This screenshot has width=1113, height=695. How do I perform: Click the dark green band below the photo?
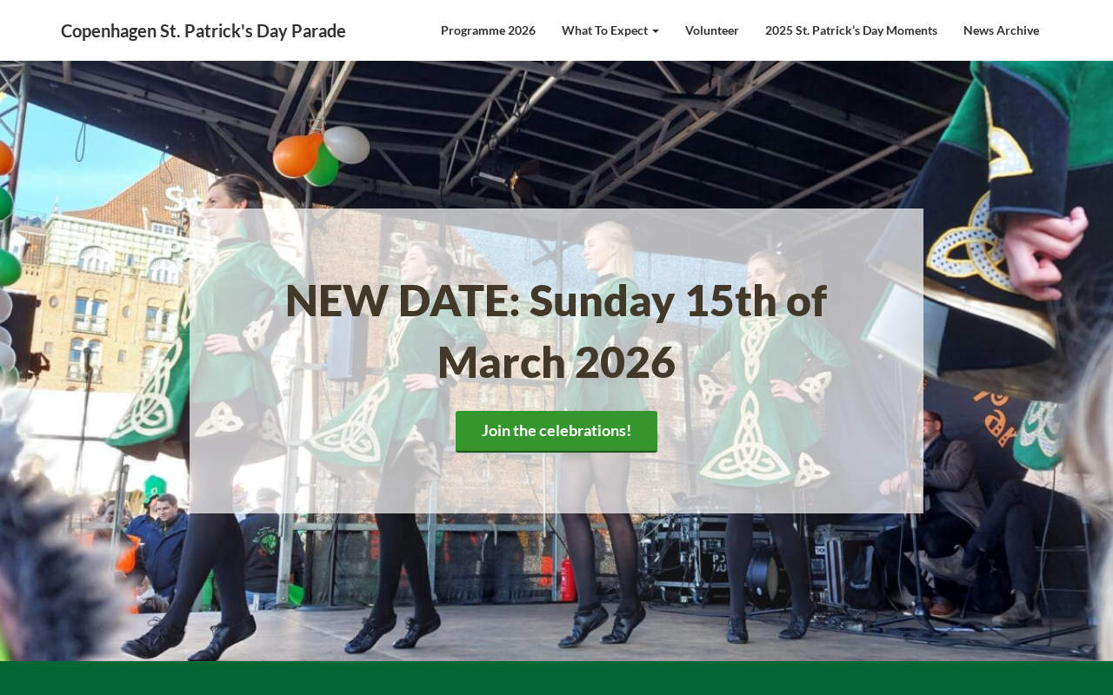point(556,678)
